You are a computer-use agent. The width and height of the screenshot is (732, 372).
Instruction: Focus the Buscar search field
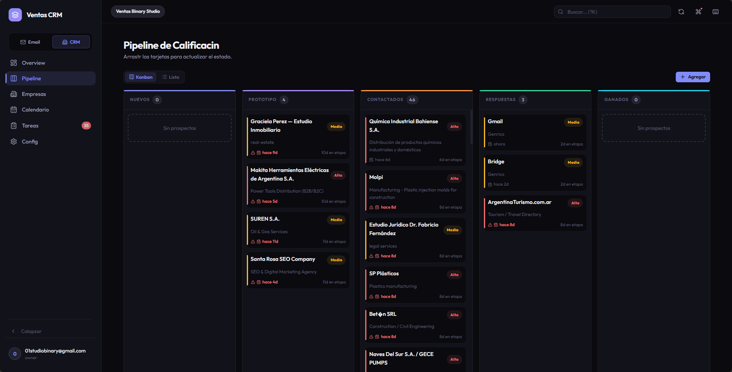coord(612,12)
